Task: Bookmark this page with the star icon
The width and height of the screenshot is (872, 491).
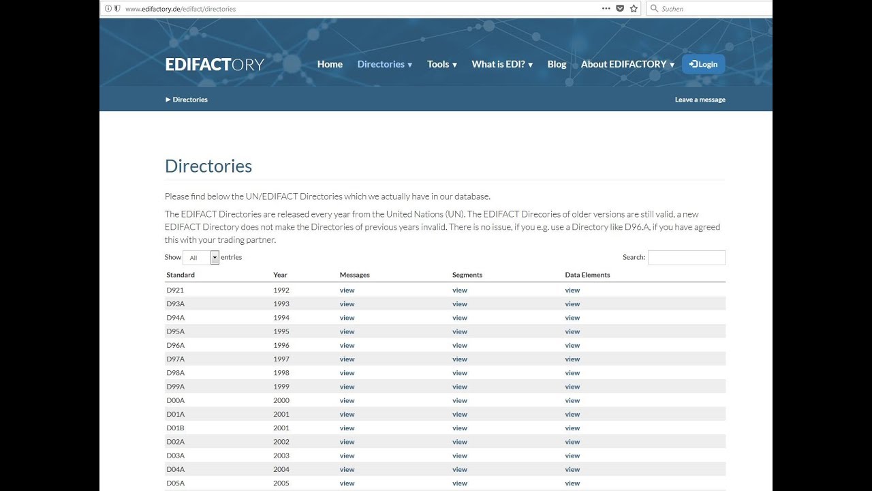Action: [x=634, y=8]
